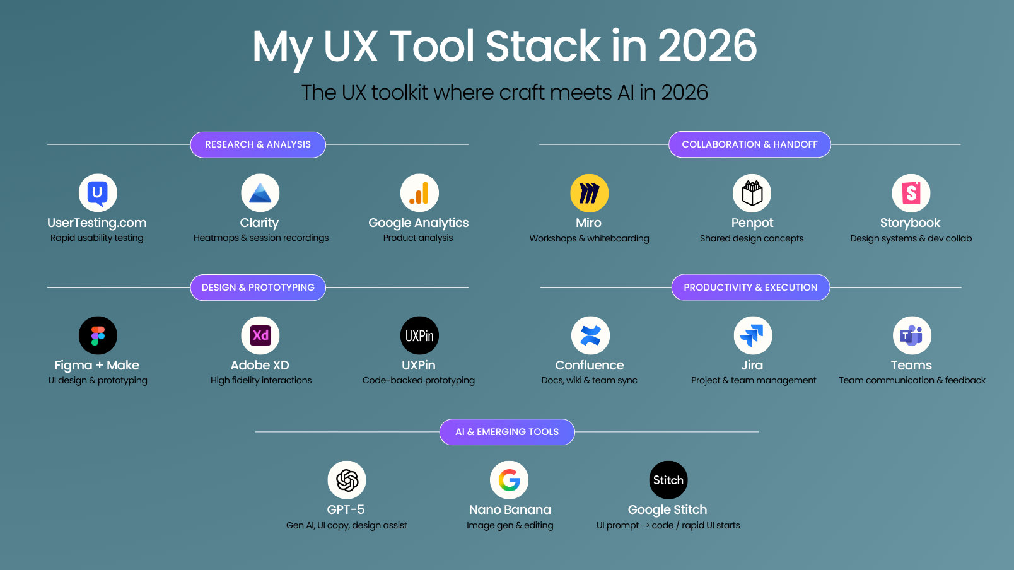Click the AI & Emerging Tools pill button

(x=507, y=432)
